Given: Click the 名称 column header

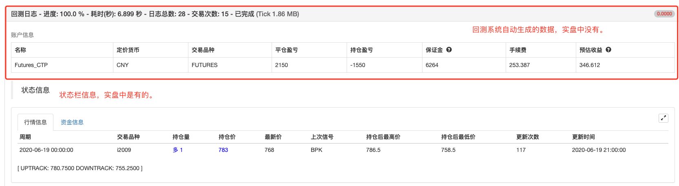Looking at the screenshot, I should (x=20, y=50).
